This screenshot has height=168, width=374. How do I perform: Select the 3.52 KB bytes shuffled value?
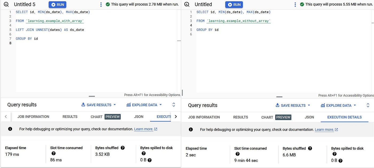102,154
